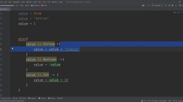Screen dimensions: 183x102
Task: Click the main function breadcrumb
Action: (44, 5)
